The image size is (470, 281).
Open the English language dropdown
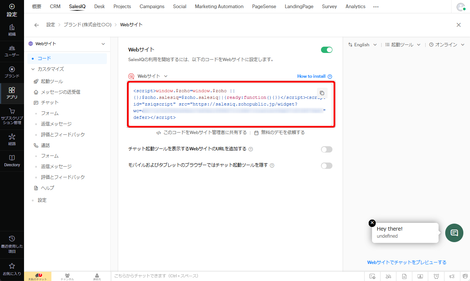pos(362,44)
